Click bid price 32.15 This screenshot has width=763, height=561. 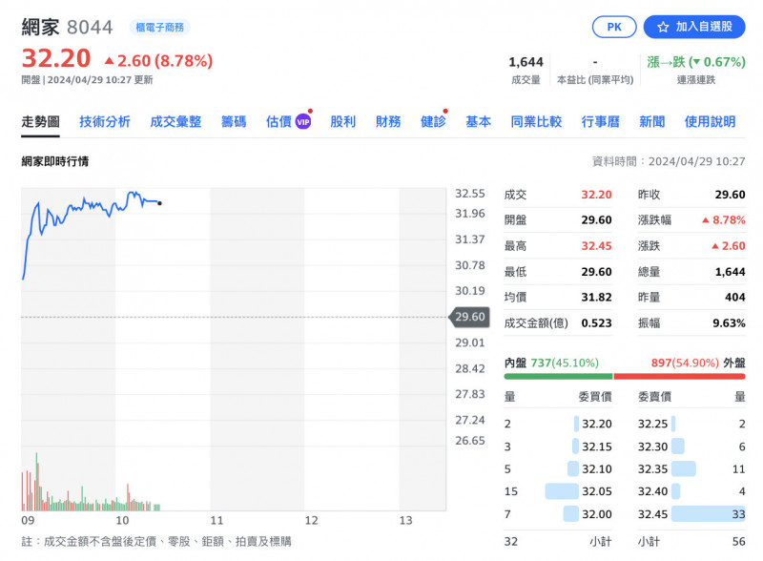[x=597, y=447]
